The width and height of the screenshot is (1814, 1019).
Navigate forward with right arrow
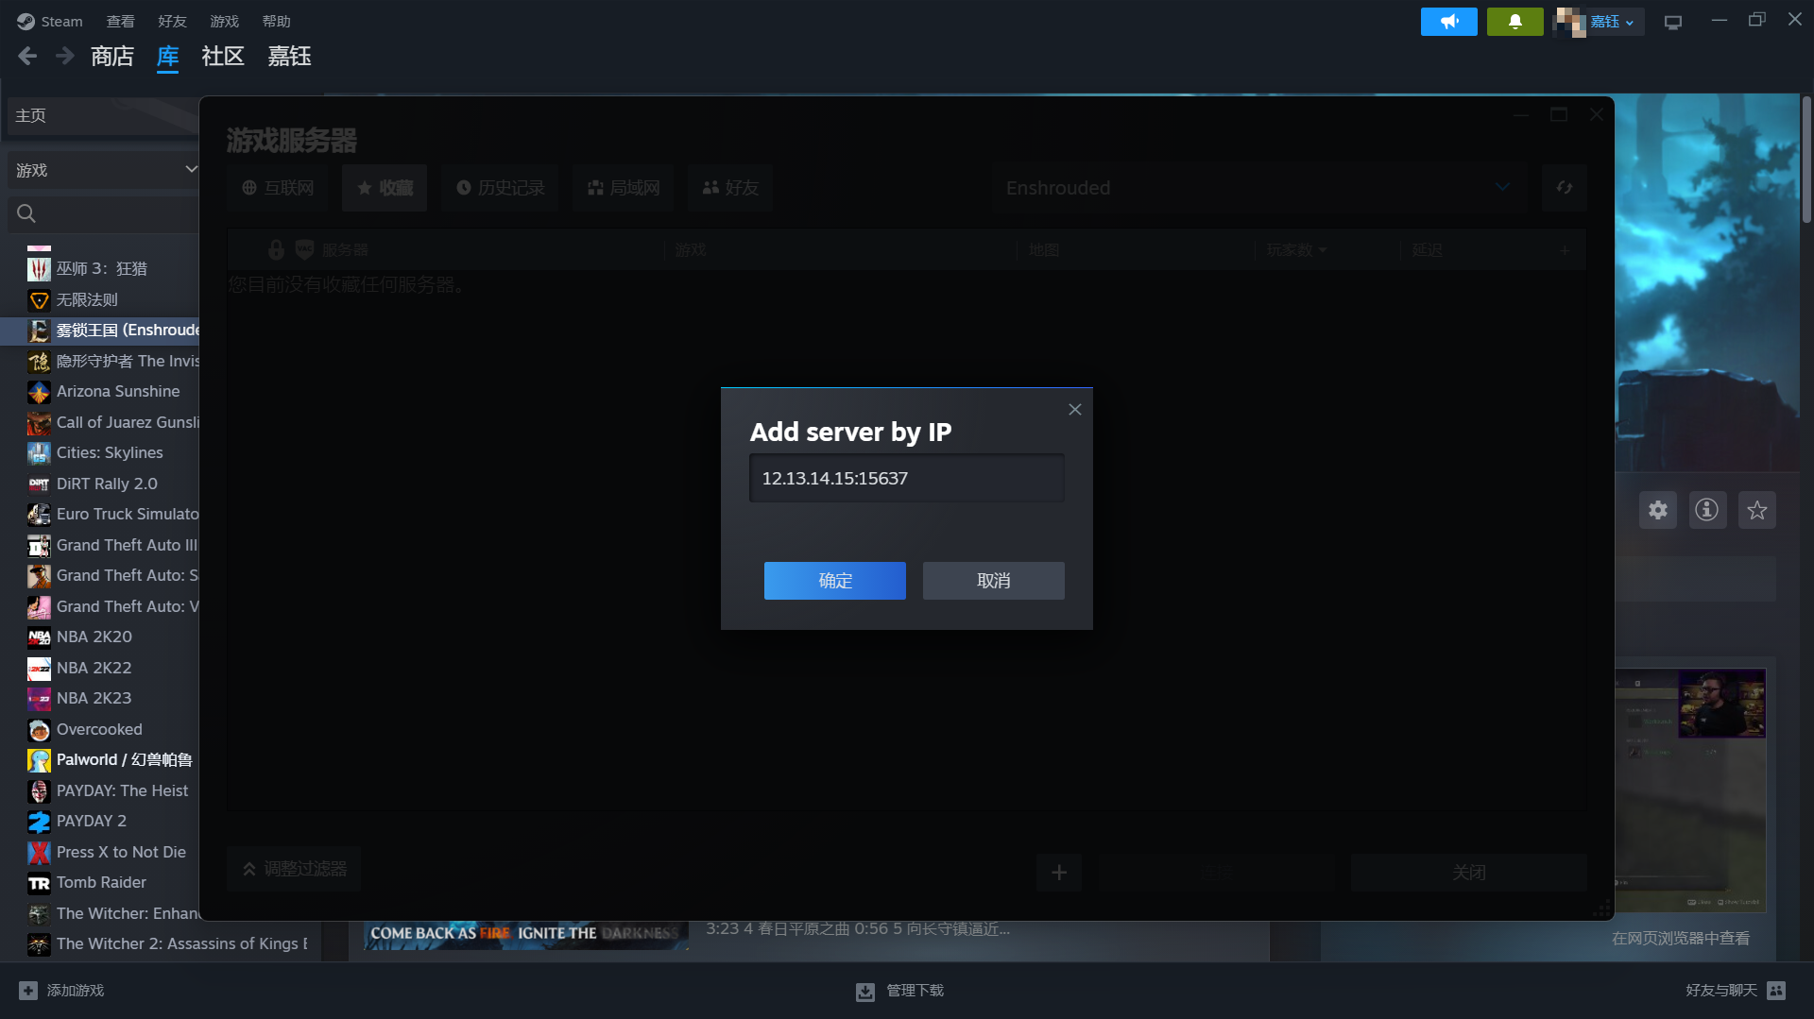click(64, 57)
